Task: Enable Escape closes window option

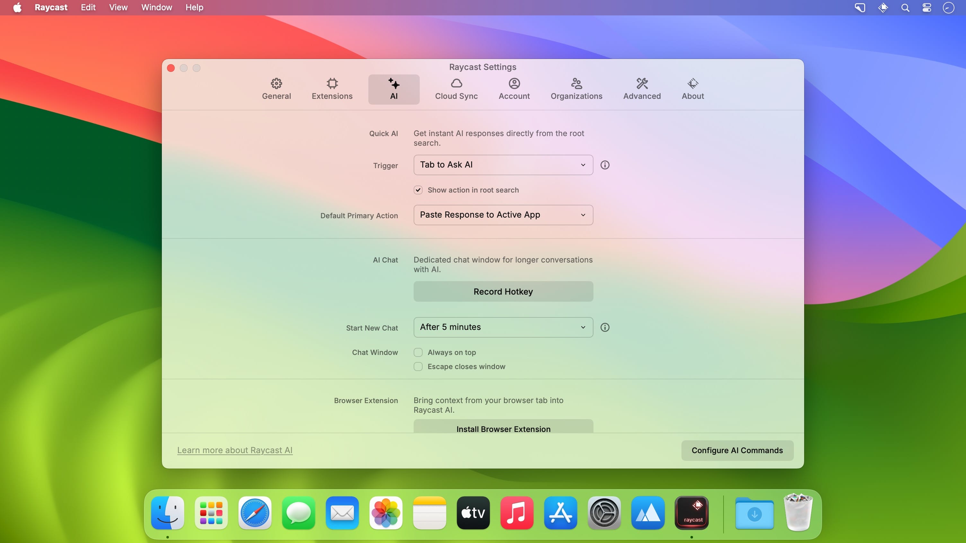Action: coord(418,366)
